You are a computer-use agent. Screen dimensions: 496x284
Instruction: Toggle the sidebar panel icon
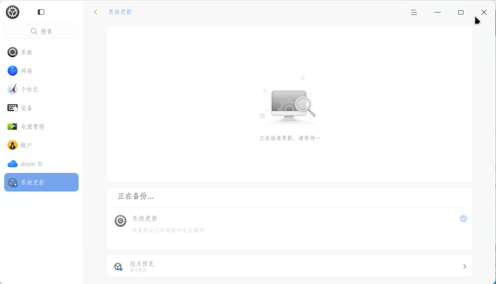coord(41,12)
